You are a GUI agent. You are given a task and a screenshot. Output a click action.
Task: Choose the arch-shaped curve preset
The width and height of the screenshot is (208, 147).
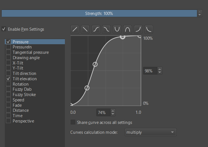click(x=128, y=29)
